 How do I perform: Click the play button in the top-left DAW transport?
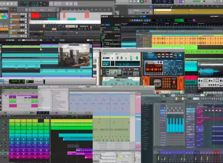(x=3, y=4)
